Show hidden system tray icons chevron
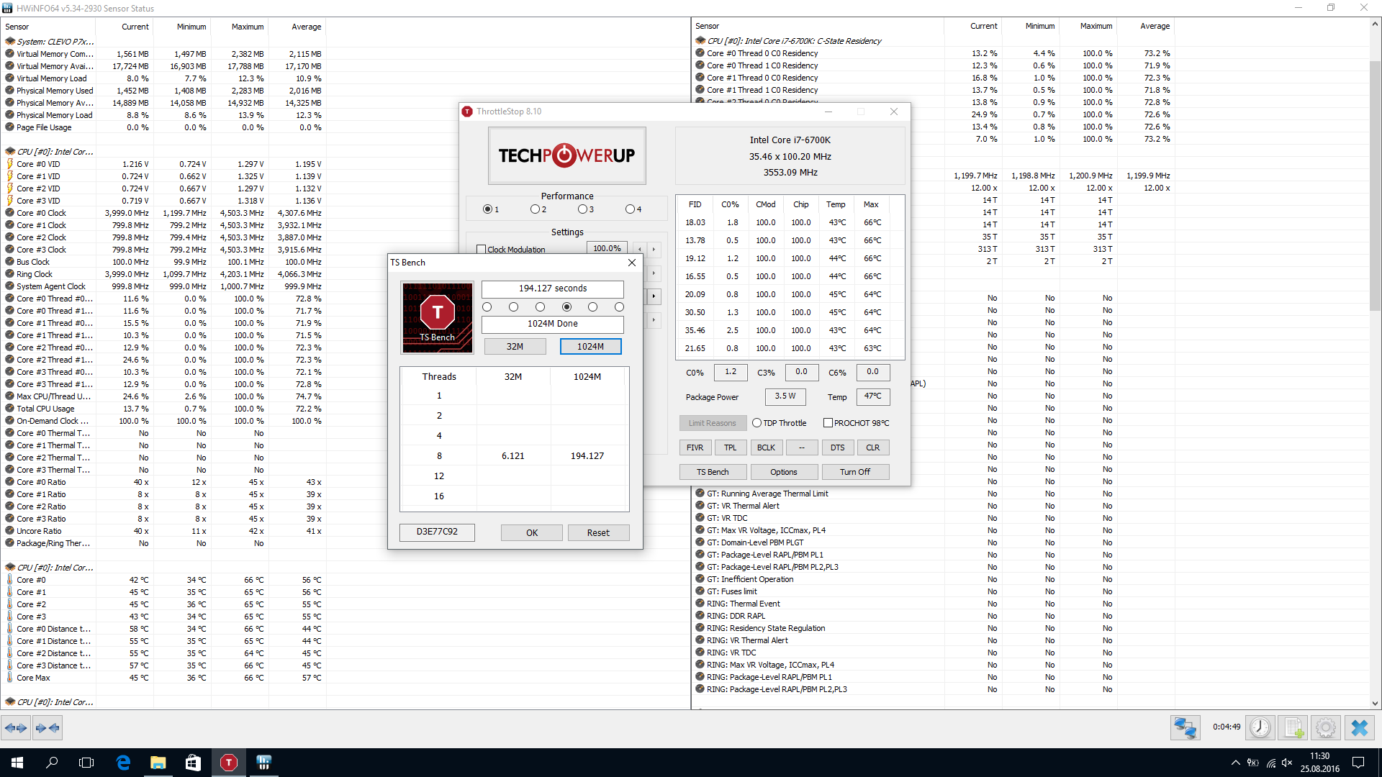Viewport: 1382px width, 777px height. click(x=1235, y=763)
